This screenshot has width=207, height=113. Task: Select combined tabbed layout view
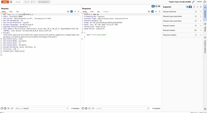pyautogui.click(x=159, y=6)
